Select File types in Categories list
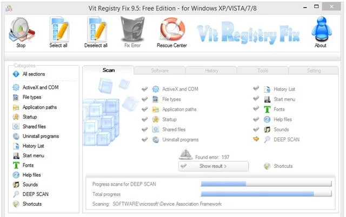The image size is (346, 217). [27, 97]
